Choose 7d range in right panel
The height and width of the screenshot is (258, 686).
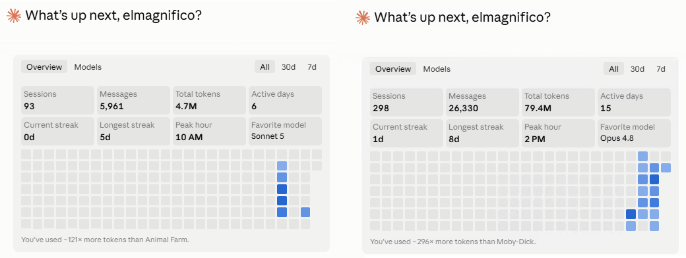(661, 69)
